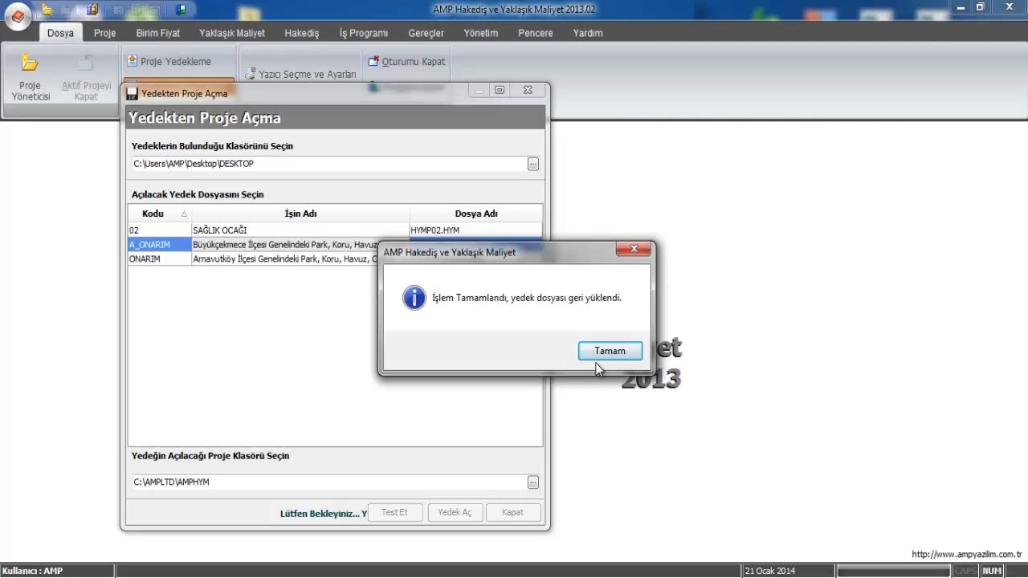Viewport: 1028px width, 578px height.
Task: Open the Hakediş ribbon tab
Action: (x=302, y=33)
